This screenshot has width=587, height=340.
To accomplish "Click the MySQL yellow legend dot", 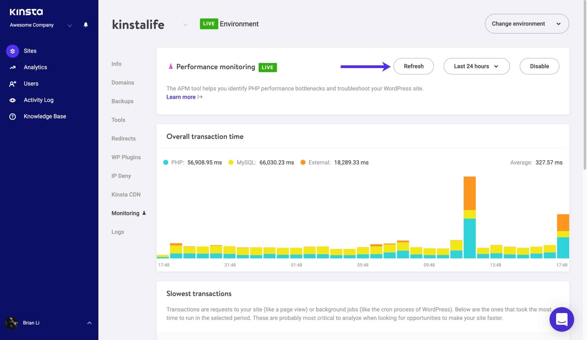I will tap(231, 162).
